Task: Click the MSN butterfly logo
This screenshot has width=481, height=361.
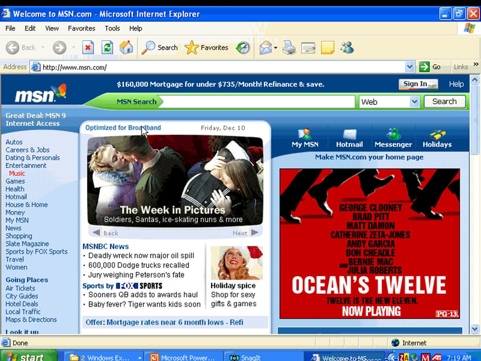Action: (x=41, y=93)
